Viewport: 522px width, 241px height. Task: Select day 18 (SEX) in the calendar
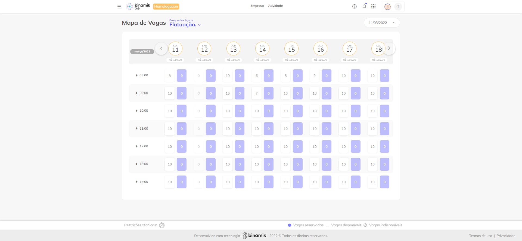pos(378,49)
